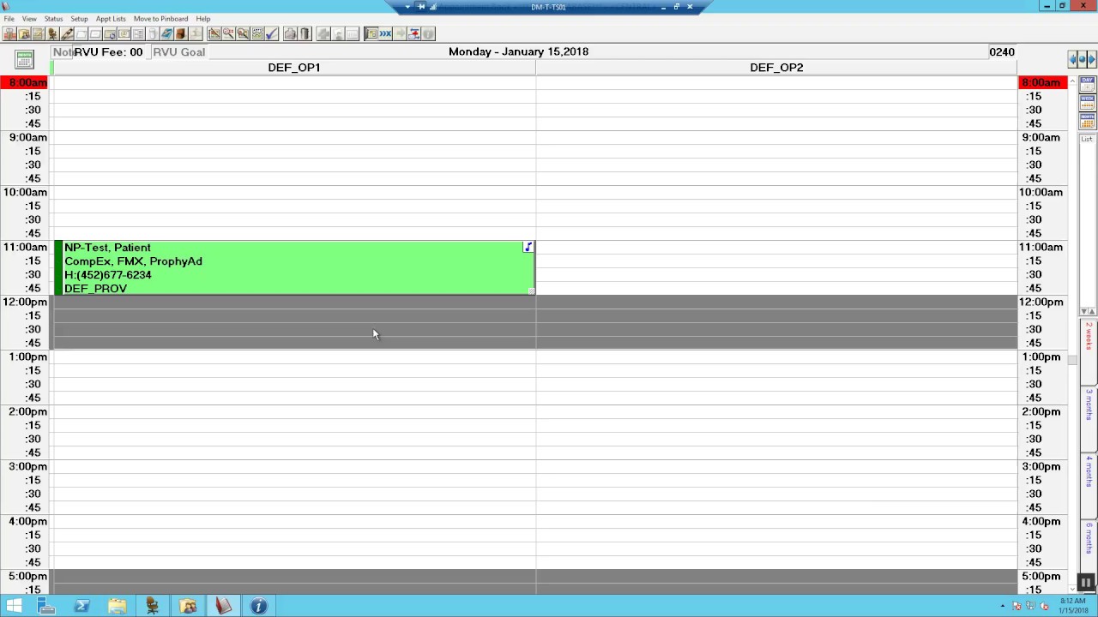Open the Windows Start menu
1098x617 pixels.
click(14, 606)
